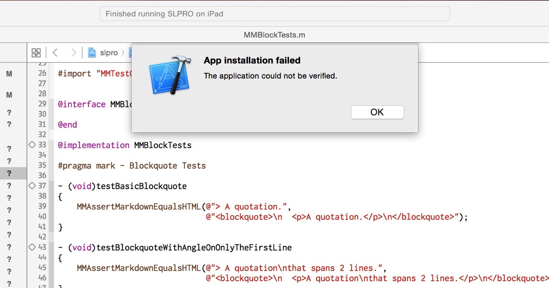Viewport: 549px width, 288px height.
Task: Click the @end keyword on line 31
Action: 67,125
